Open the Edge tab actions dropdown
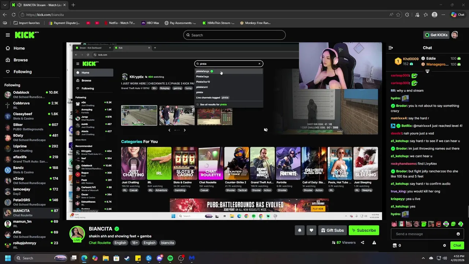The width and height of the screenshot is (469, 264). tap(4, 5)
